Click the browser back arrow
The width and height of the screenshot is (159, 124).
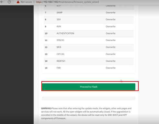click(x=2, y=2)
